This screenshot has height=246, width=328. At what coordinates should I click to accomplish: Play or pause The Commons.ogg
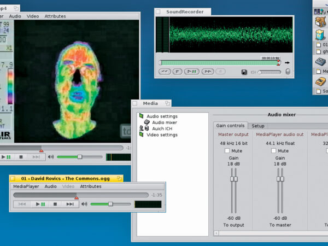(40, 204)
